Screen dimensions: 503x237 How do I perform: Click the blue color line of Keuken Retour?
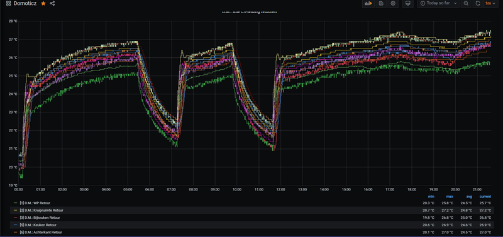pos(15,225)
